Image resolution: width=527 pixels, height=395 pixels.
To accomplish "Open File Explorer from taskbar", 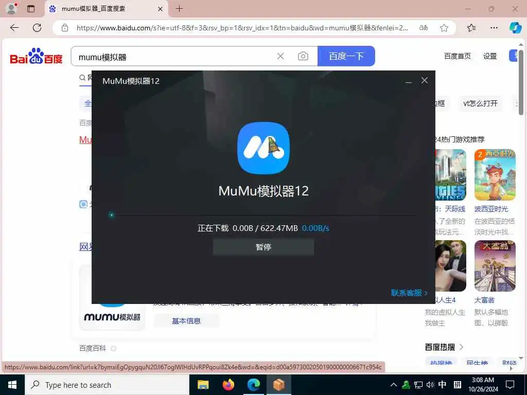I will click(203, 385).
